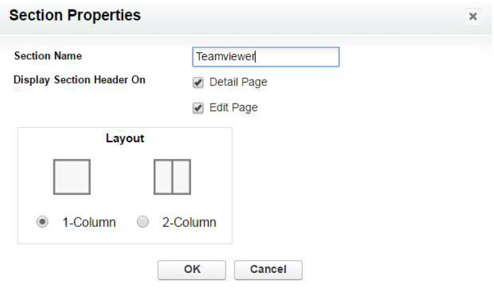Viewport: 494px width, 298px height.
Task: Click the 'Section Properties' dialog title
Action: [75, 15]
